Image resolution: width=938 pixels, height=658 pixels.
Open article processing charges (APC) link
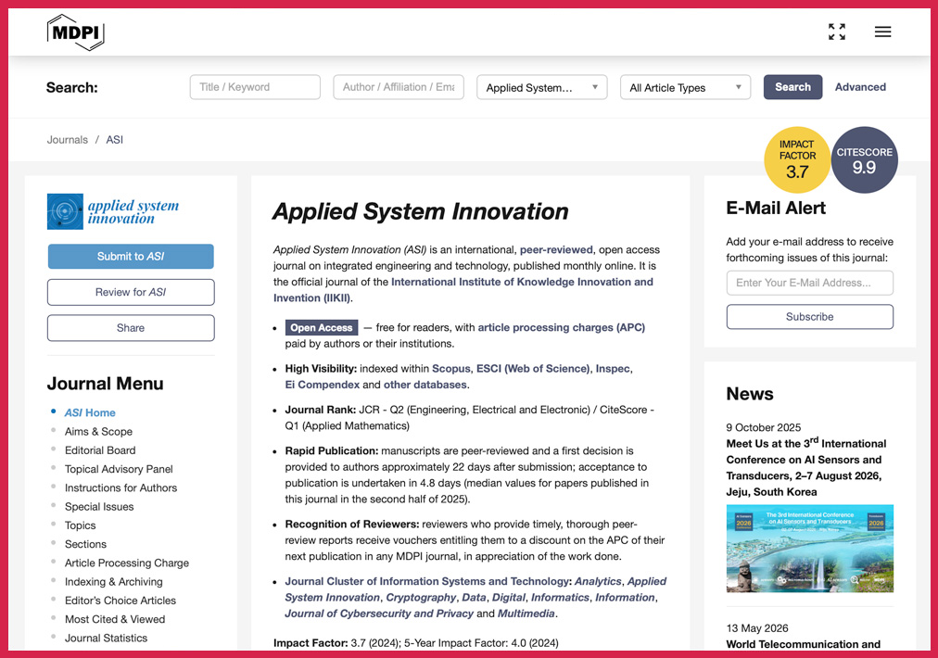(561, 328)
